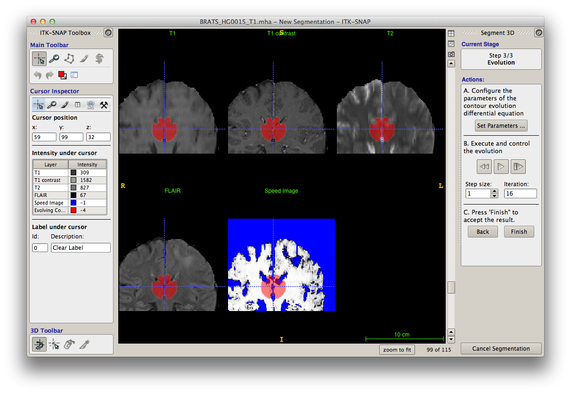571x394 pixels.
Task: Click the Undo arrow icon
Action: 38,74
